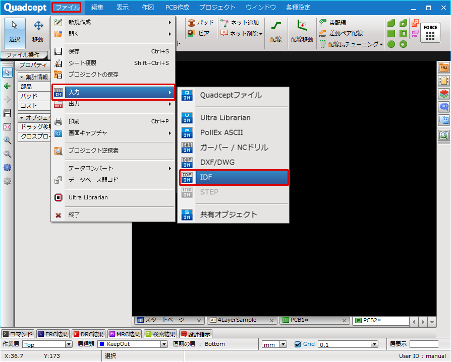Image resolution: width=451 pixels, height=362 pixels.
Task: Click the green filled square shape icon
Action: (x=391, y=33)
